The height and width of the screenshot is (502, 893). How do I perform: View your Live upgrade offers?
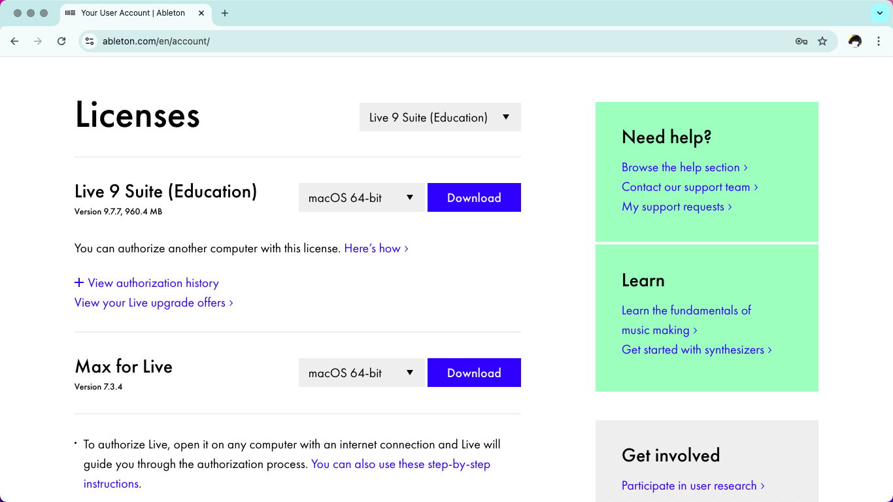(154, 303)
